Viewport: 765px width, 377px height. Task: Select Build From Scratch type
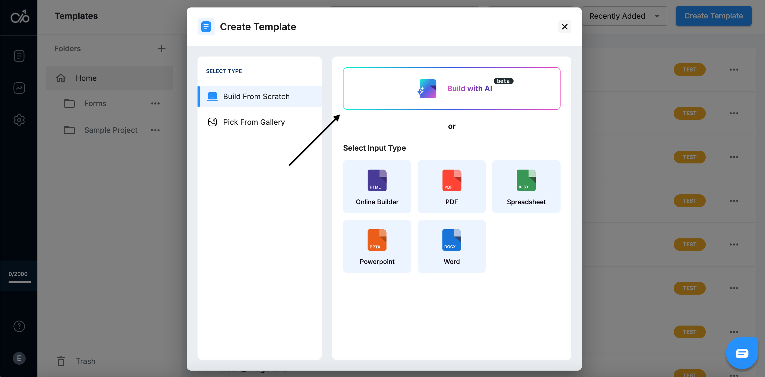[256, 97]
